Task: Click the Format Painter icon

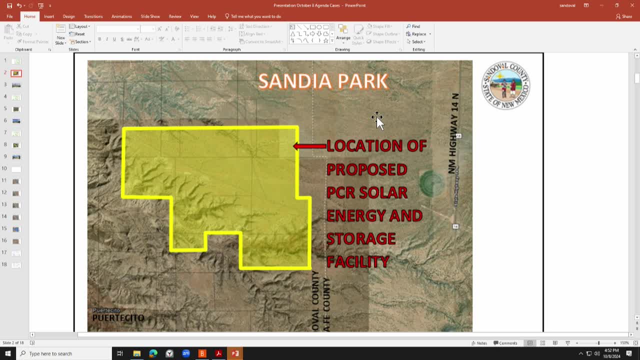Action: pyautogui.click(x=19, y=41)
